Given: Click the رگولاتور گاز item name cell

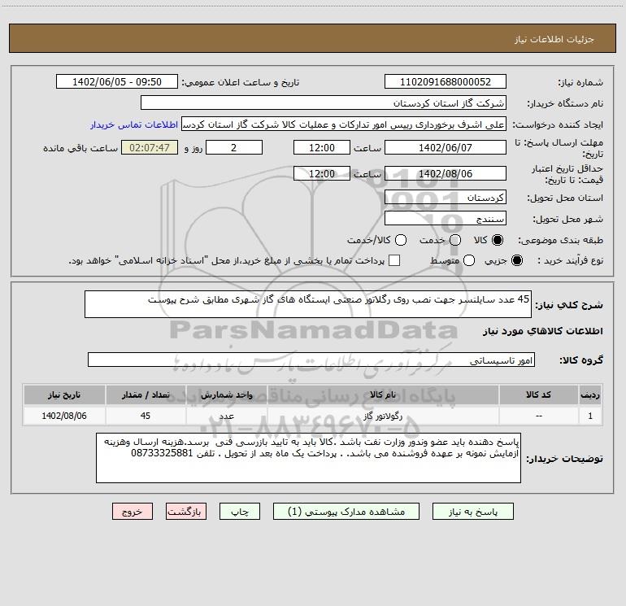Looking at the screenshot, I should (x=383, y=416).
